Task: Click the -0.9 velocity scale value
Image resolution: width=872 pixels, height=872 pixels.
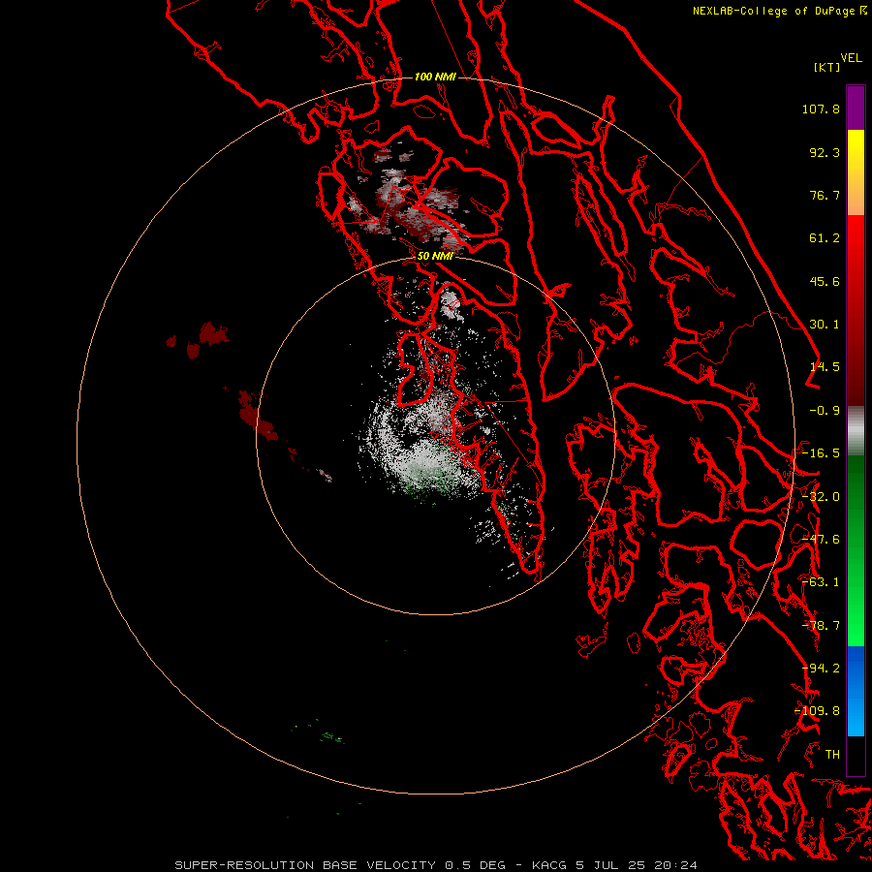Action: [825, 411]
